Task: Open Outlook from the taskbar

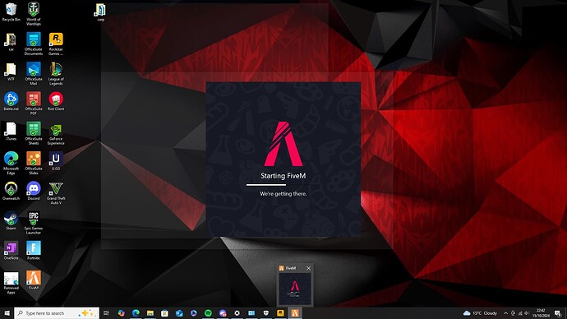Action: 179,313
